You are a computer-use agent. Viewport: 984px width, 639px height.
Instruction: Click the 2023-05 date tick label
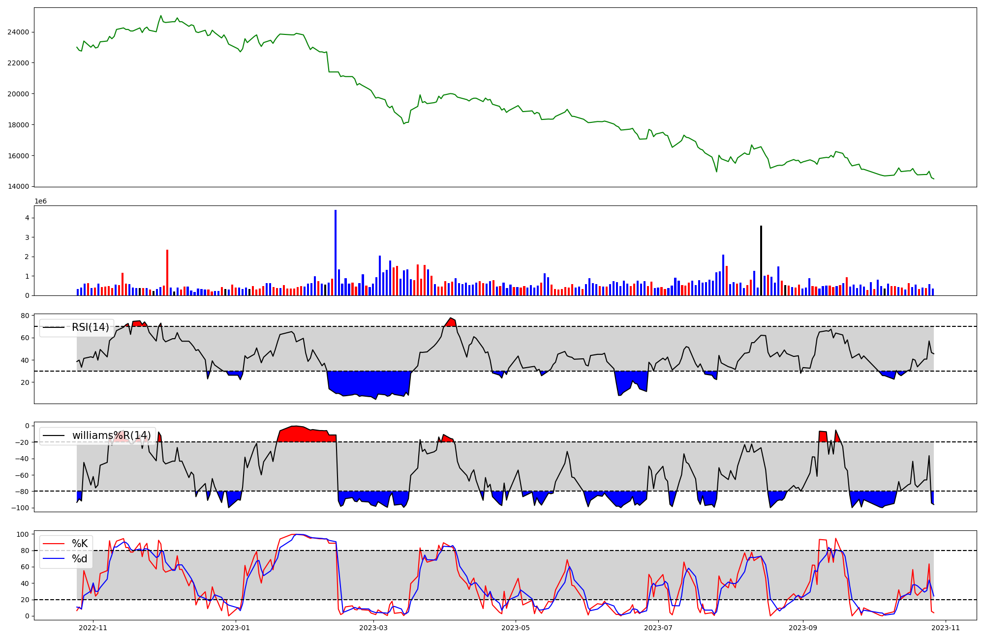(516, 628)
